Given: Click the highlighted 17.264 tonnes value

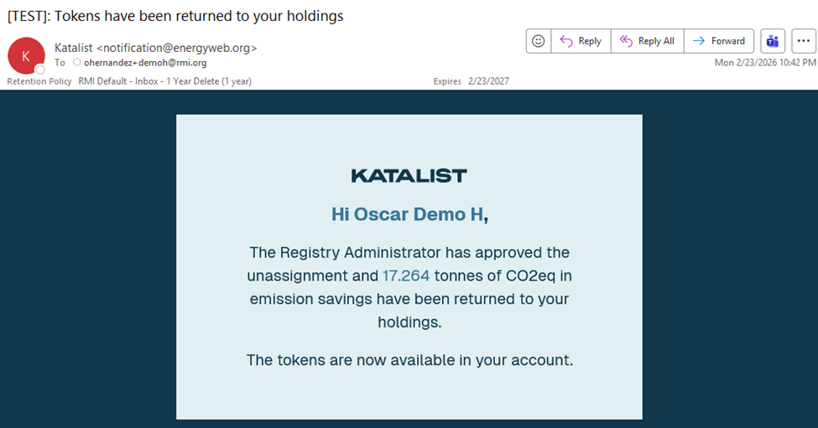Looking at the screenshot, I should coord(406,276).
